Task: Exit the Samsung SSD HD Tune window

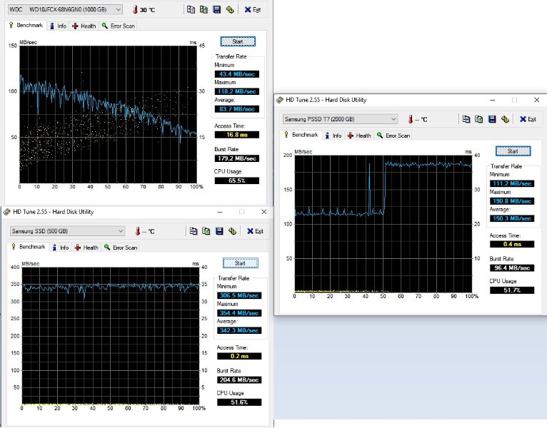Action: click(256, 231)
